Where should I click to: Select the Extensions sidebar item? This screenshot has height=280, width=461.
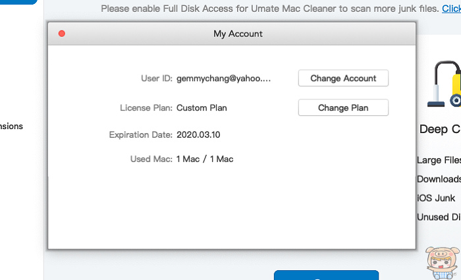click(x=12, y=126)
